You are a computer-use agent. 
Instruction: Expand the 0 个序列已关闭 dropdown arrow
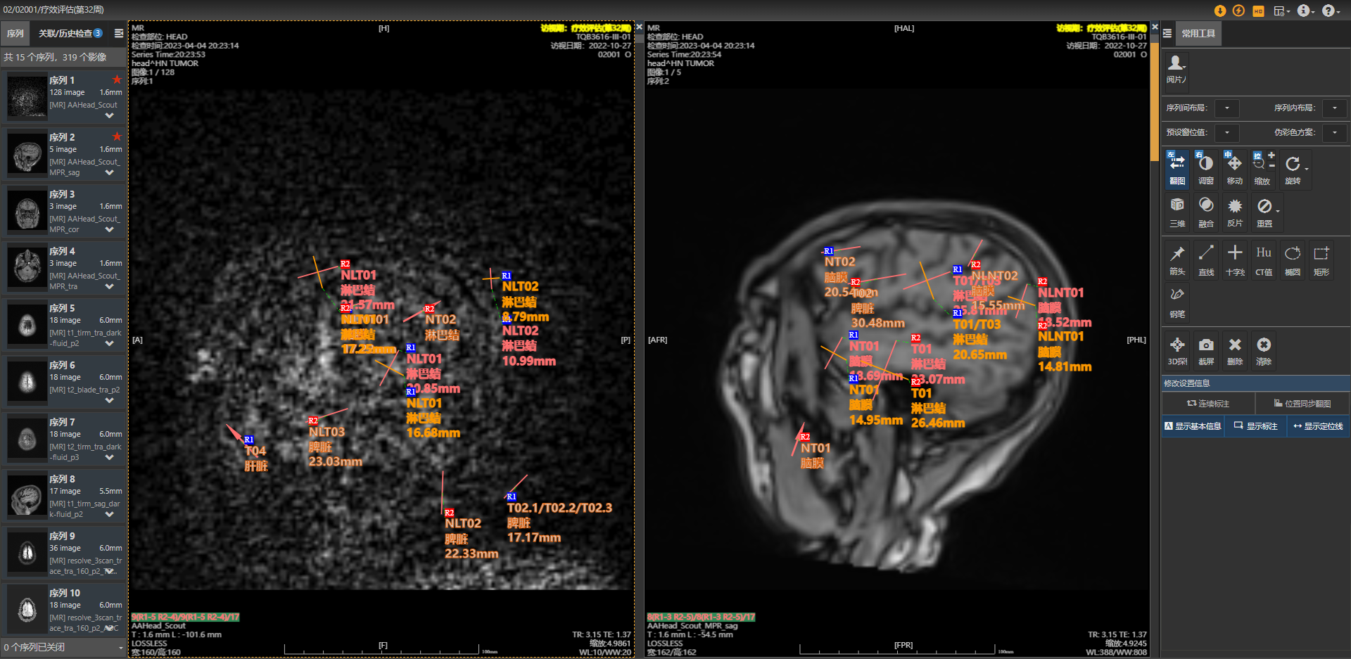point(121,648)
